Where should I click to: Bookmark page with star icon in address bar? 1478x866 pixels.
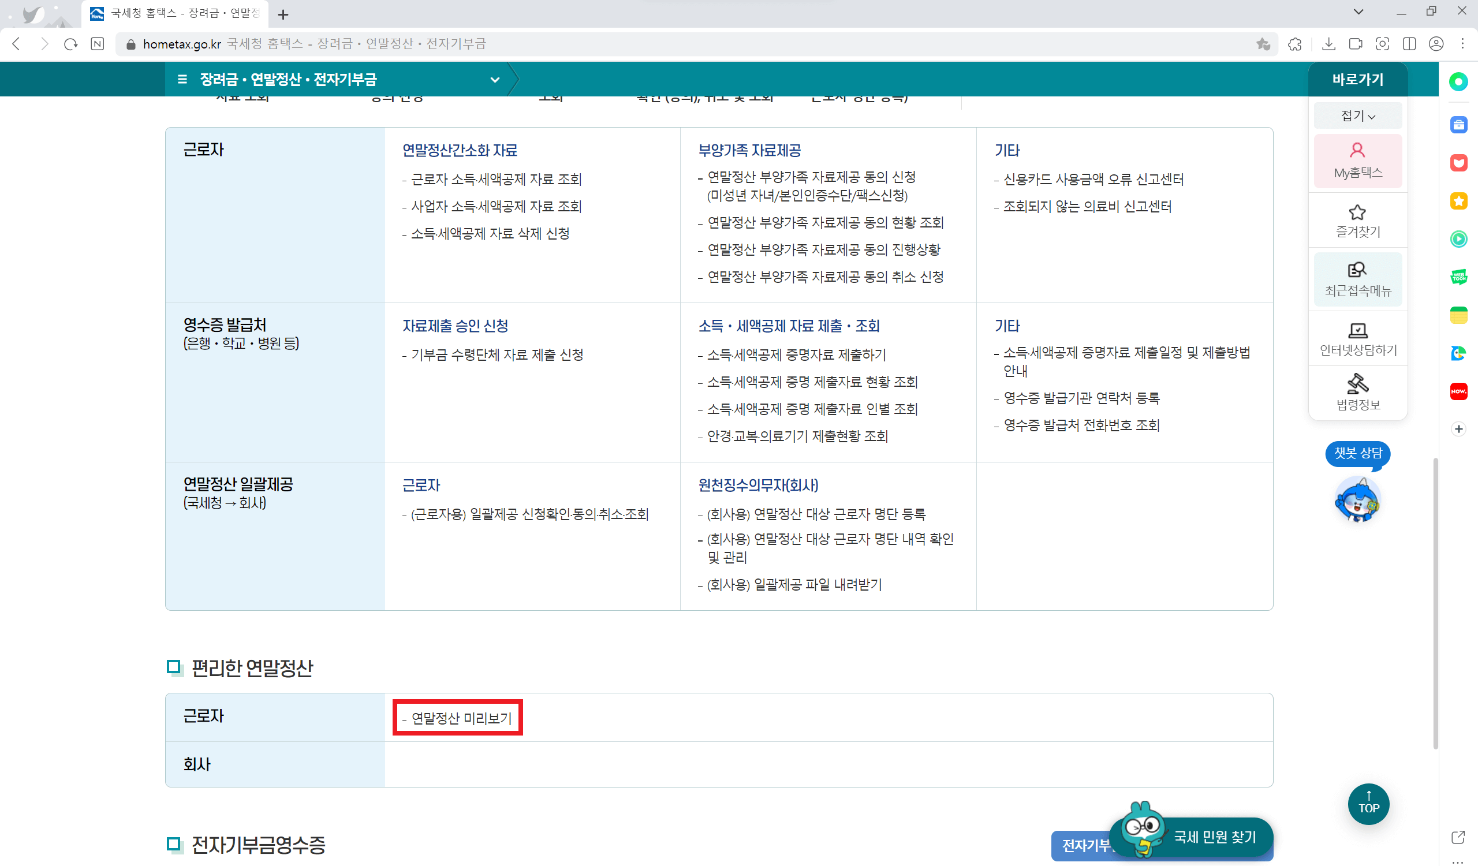[1263, 44]
